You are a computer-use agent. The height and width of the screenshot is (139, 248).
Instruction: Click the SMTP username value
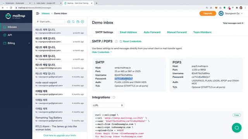tap(123, 75)
